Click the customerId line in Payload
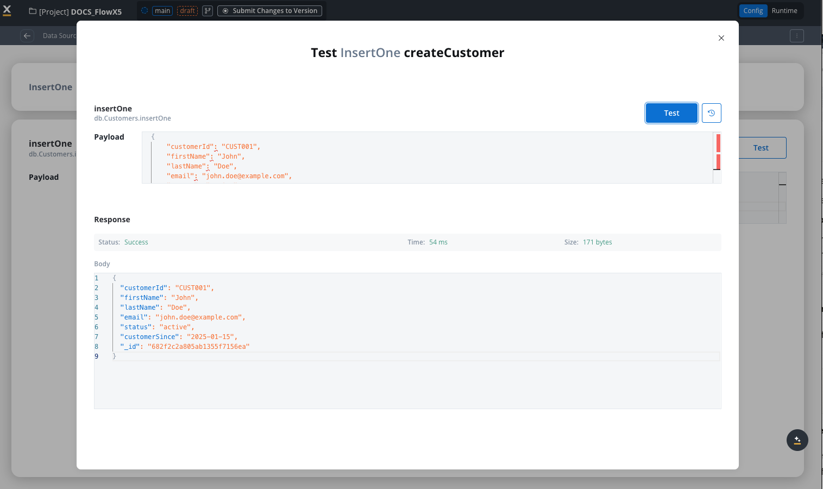The width and height of the screenshot is (823, 489). coord(213,147)
